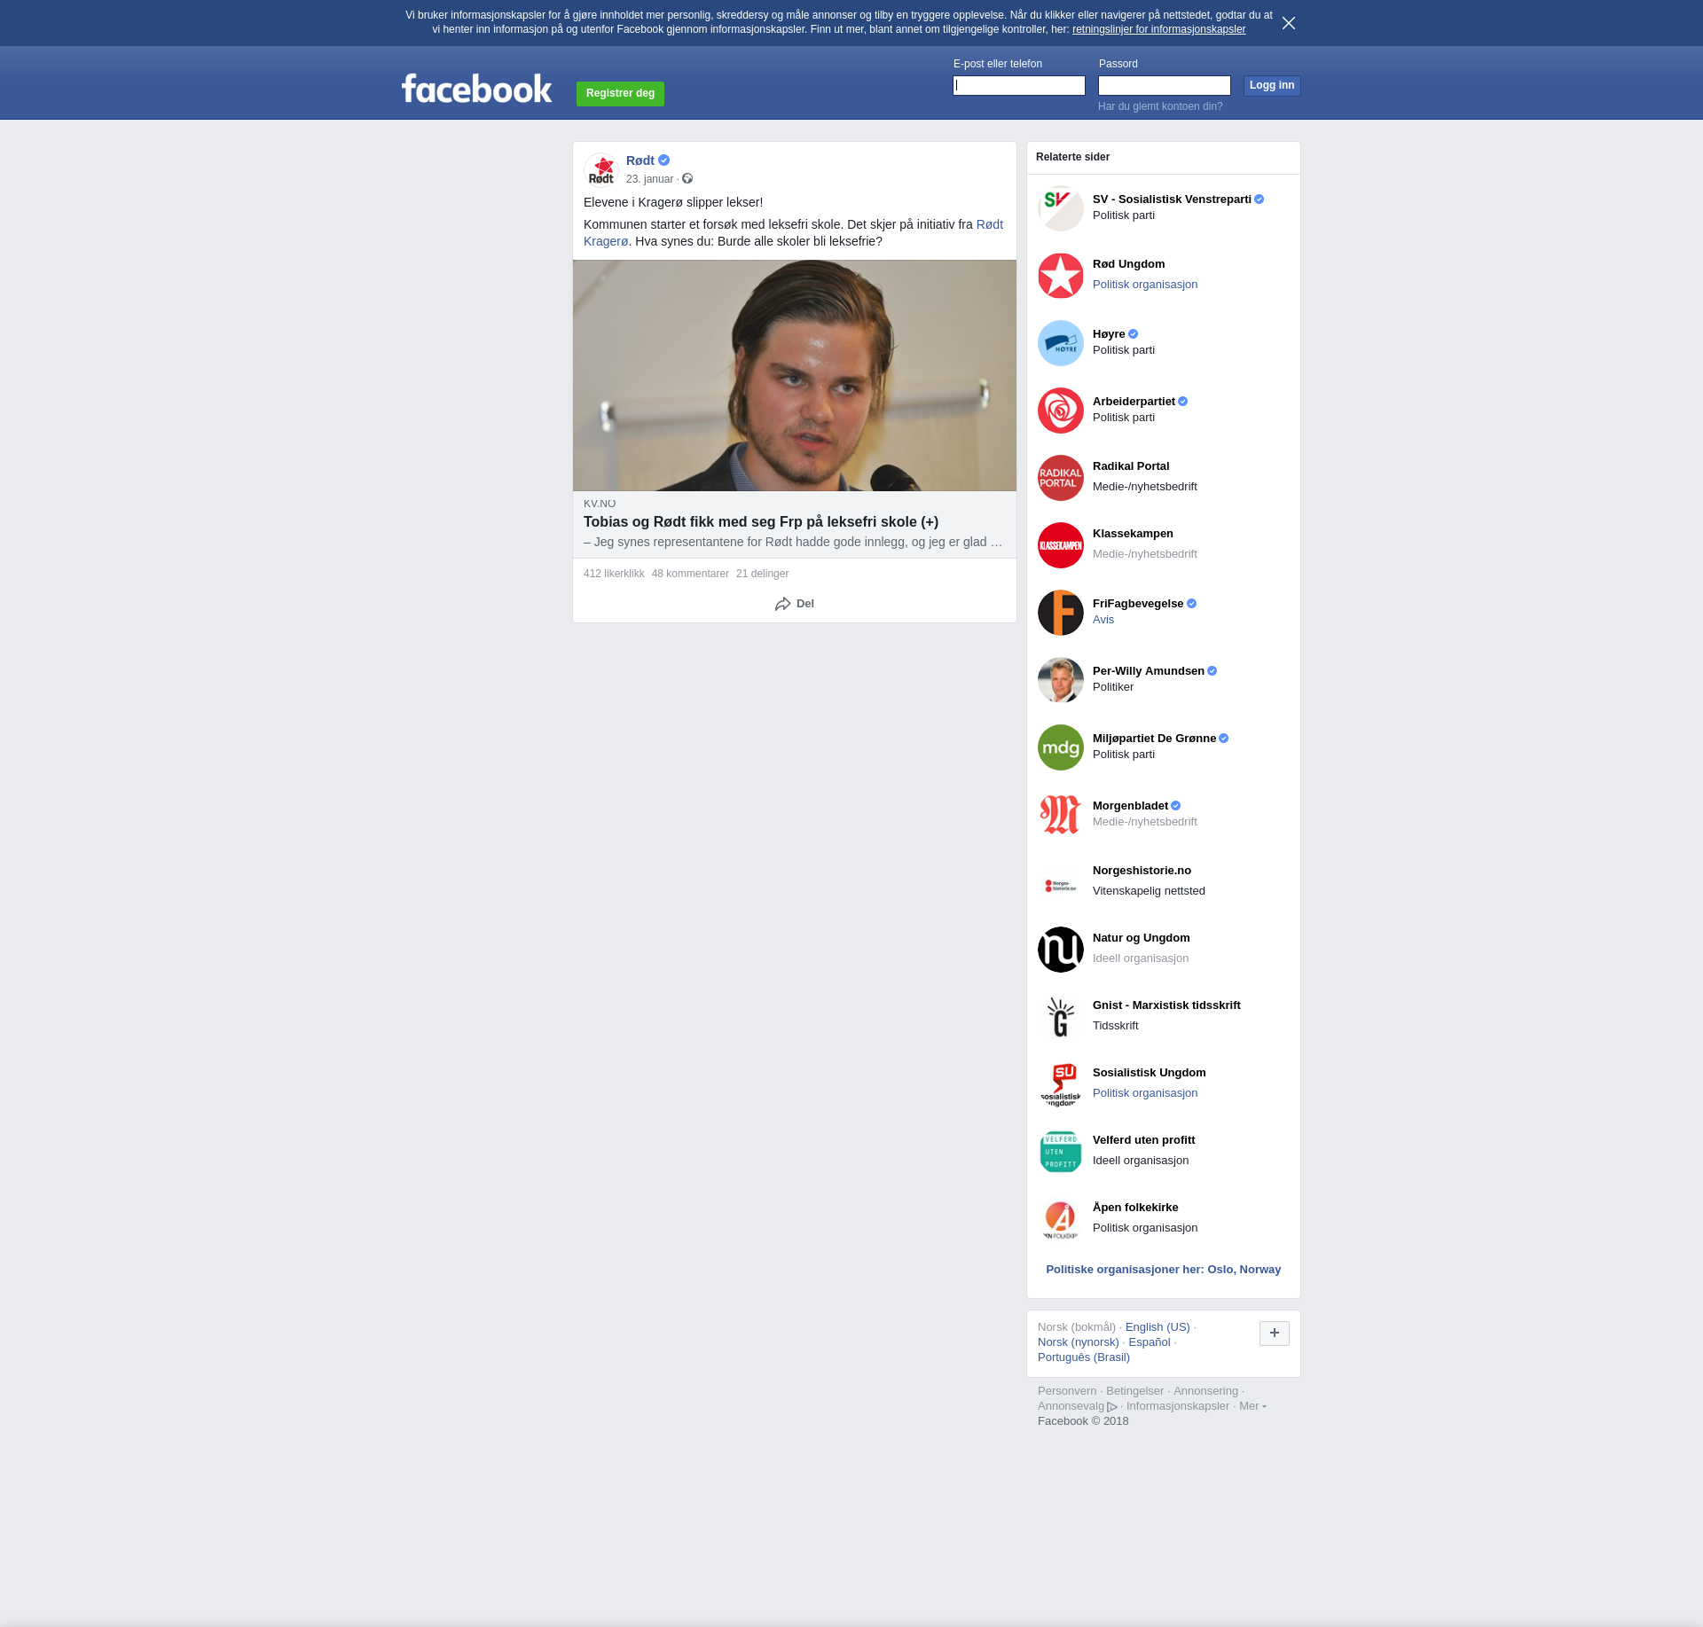Open Åpen folkekirke avatar
Viewport: 1703px width, 1627px height.
click(x=1061, y=1219)
